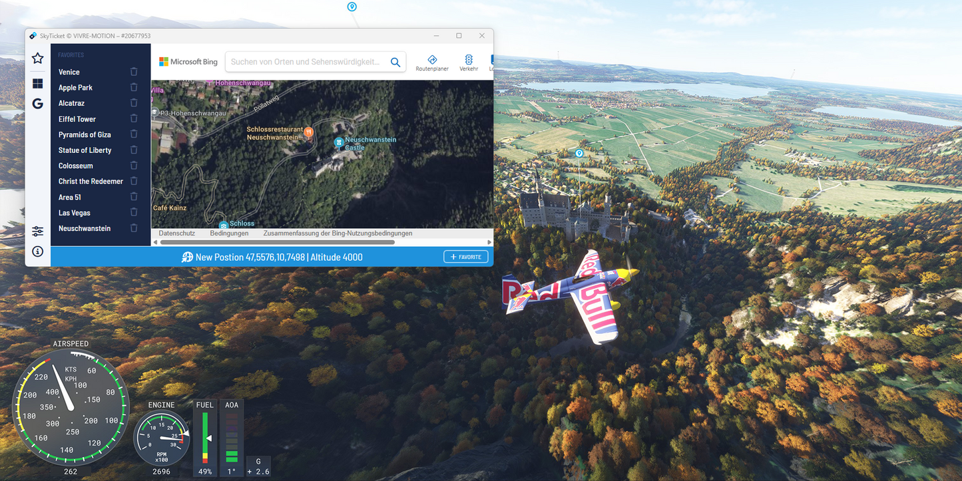Select Pyramids of Giza favorite
Screen dimensions: 962x481
85,134
